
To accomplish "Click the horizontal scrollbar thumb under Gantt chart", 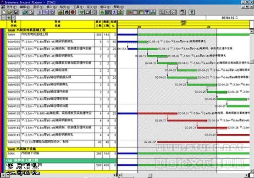I will pos(150,175).
